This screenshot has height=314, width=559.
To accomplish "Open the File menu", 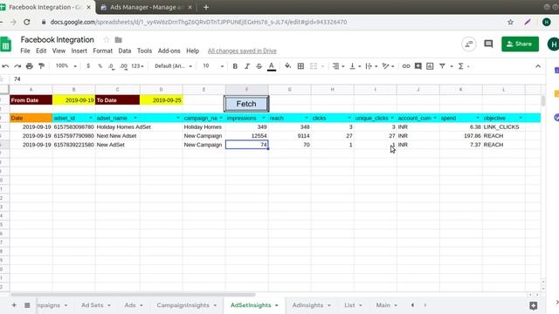I will click(x=25, y=51).
